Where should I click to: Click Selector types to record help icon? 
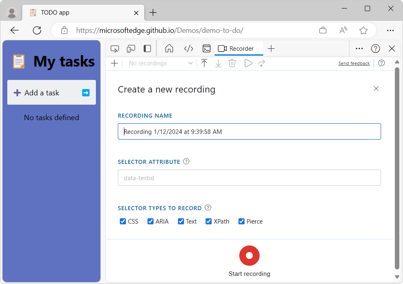click(x=208, y=208)
